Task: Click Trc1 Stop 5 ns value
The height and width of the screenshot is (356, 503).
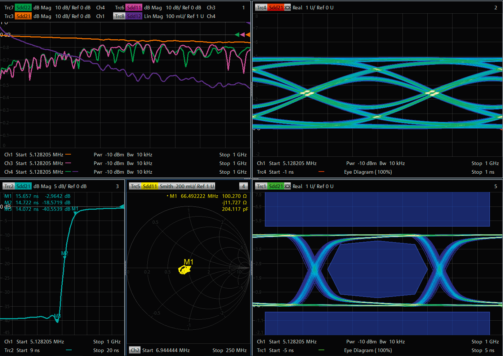Action: tap(483, 350)
